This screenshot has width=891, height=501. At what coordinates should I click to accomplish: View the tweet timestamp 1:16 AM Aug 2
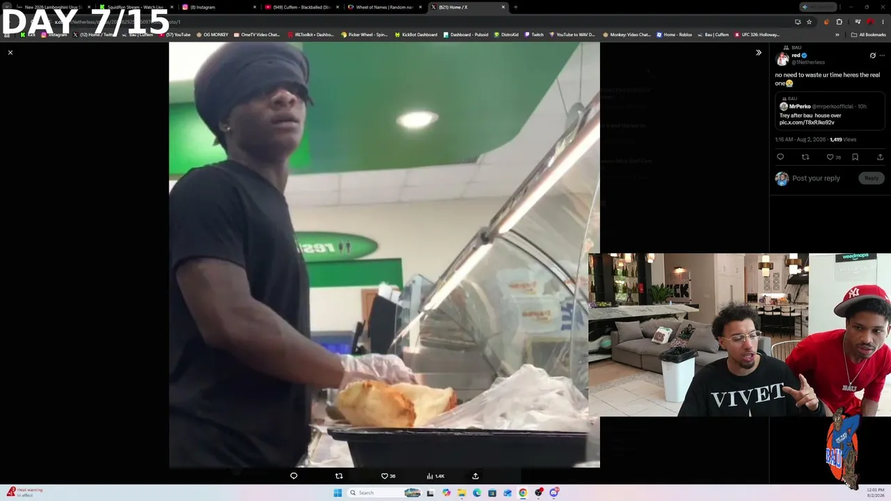(800, 140)
